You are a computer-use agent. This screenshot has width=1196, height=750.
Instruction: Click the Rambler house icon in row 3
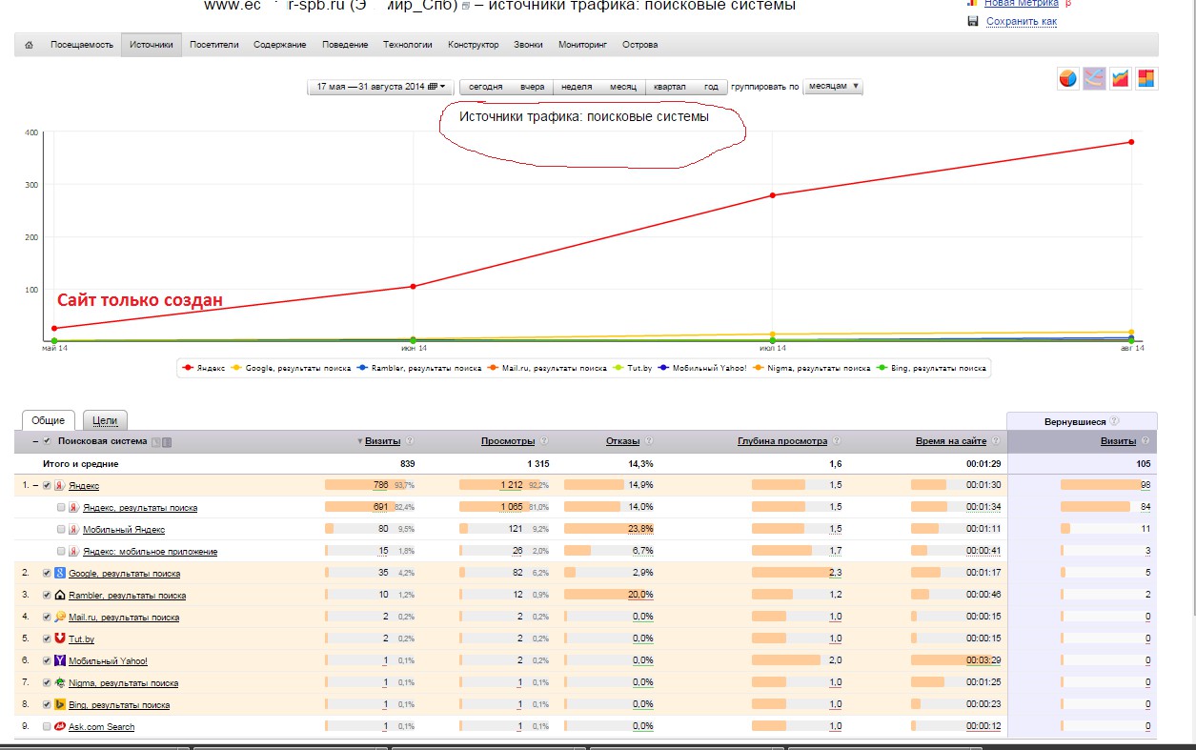(x=60, y=595)
